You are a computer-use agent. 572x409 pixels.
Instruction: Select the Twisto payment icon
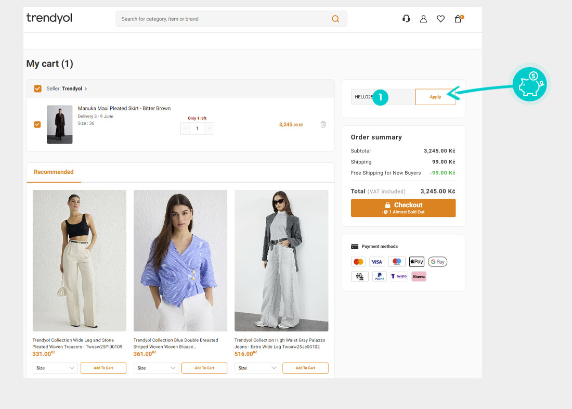tap(399, 276)
